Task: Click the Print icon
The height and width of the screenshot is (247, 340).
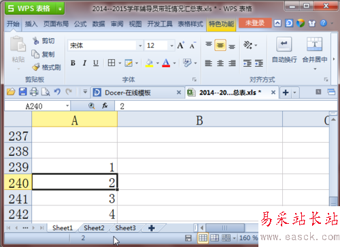Action: coord(34,92)
